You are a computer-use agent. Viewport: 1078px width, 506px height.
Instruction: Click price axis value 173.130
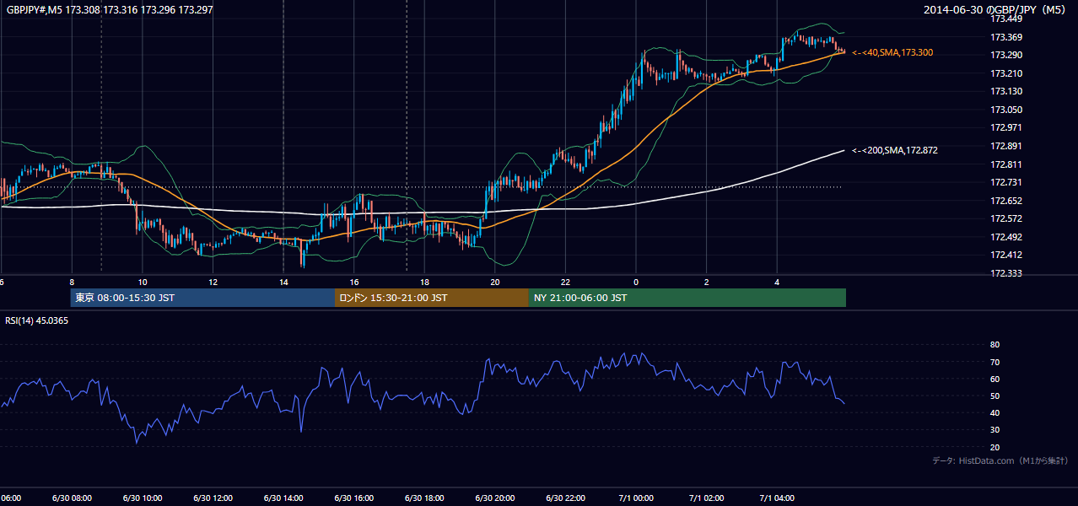point(1006,91)
